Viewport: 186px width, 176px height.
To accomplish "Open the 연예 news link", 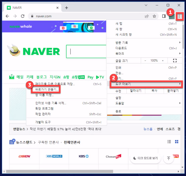I will [160, 129].
